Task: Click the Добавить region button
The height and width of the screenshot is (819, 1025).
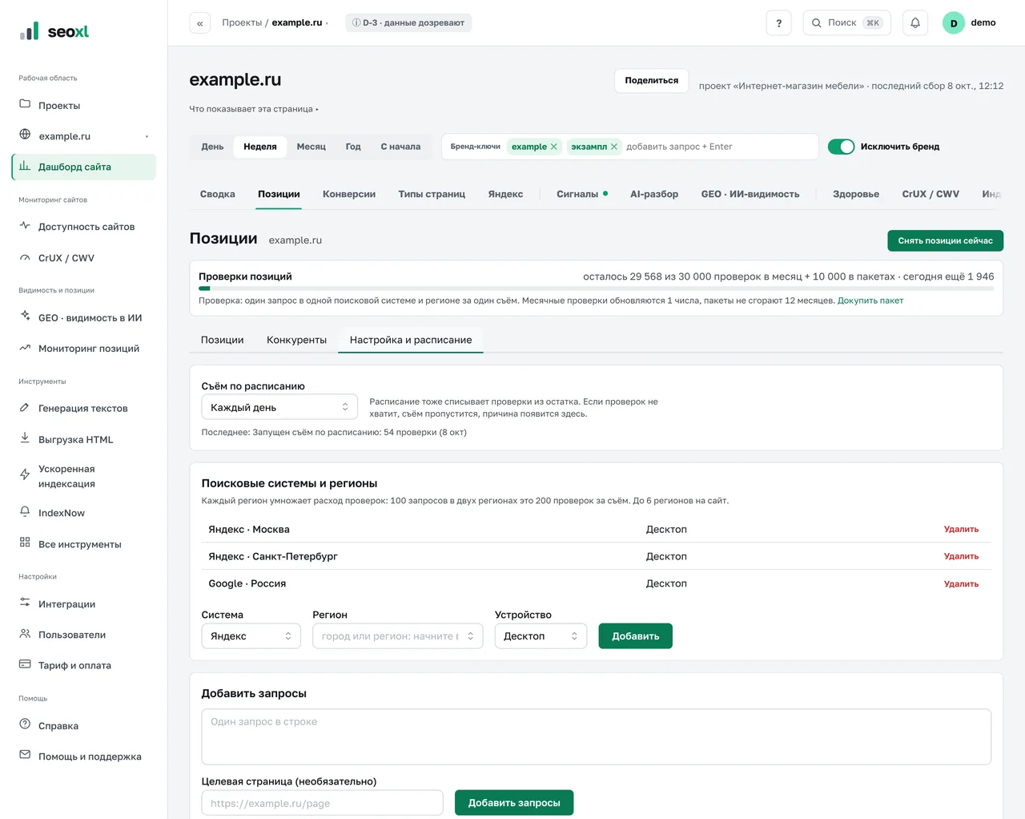Action: pyautogui.click(x=636, y=636)
